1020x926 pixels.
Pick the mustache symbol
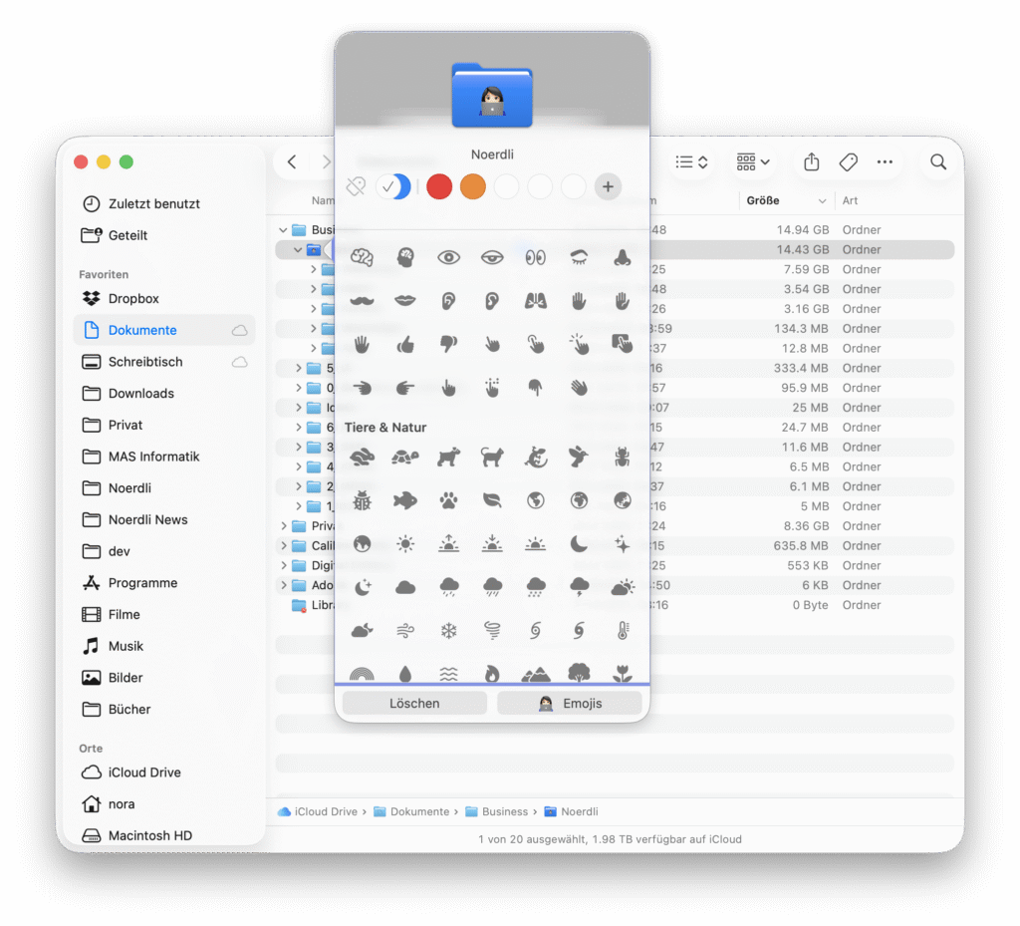click(x=362, y=300)
